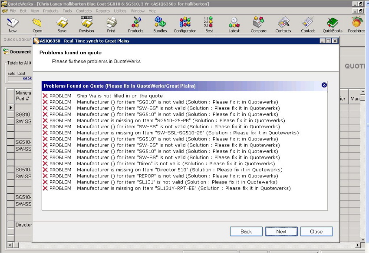Open the Tools menu
This screenshot has width=369, height=253.
point(67,11)
